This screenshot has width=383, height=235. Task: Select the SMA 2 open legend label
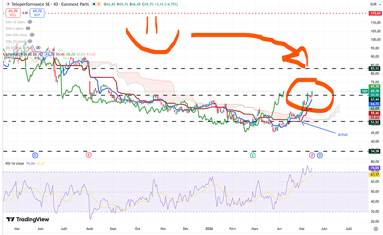click(x=14, y=28)
